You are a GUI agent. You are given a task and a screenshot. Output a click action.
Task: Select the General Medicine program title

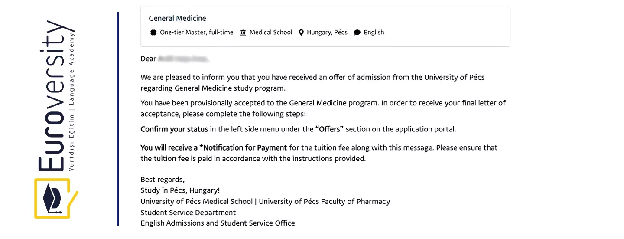177,18
